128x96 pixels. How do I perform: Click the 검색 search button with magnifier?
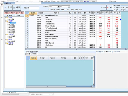point(8,7)
